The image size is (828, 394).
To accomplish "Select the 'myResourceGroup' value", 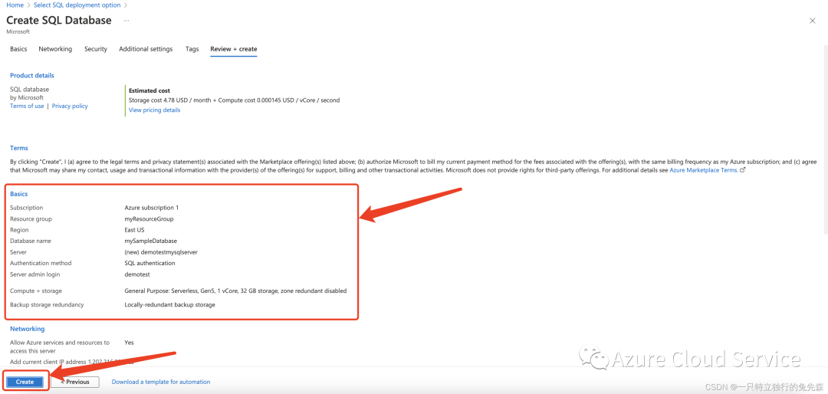I will click(x=149, y=219).
